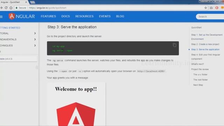224x126 pixels.
Task: Open the EVENTS nav item
Action: pyautogui.click(x=105, y=16)
